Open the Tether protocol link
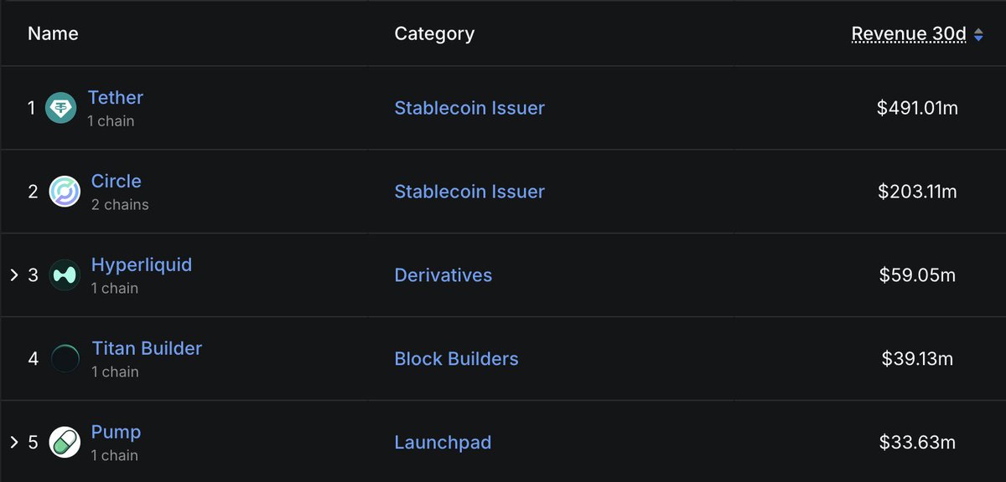The height and width of the screenshot is (482, 1006). coord(116,97)
